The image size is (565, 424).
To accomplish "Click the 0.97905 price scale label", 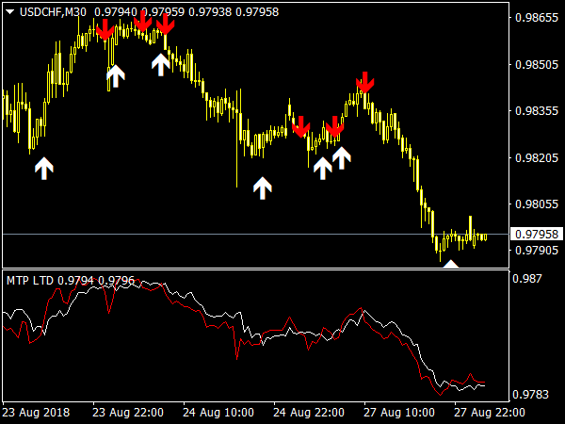I will 537,250.
